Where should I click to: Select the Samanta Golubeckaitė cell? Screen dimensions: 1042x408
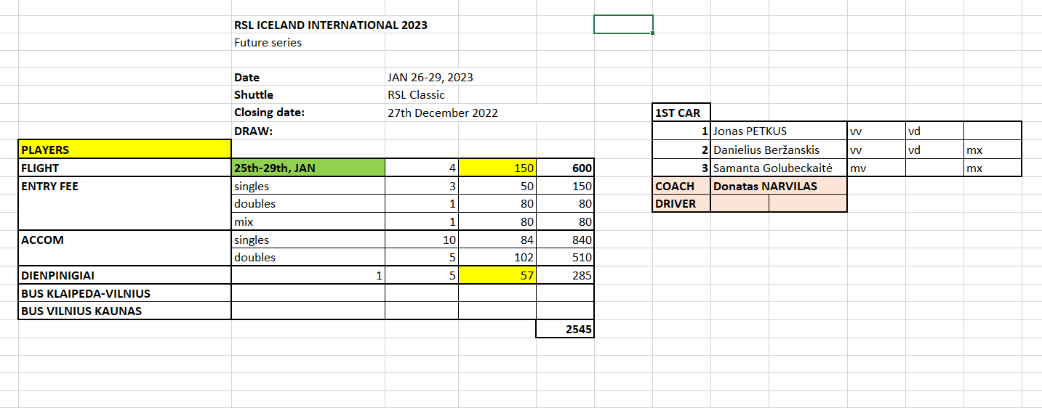(778, 168)
